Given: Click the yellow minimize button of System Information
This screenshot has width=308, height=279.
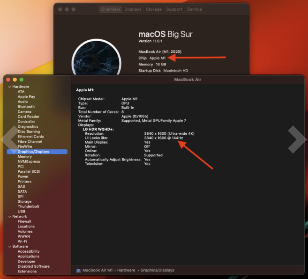Looking at the screenshot, I should tap(15, 80).
